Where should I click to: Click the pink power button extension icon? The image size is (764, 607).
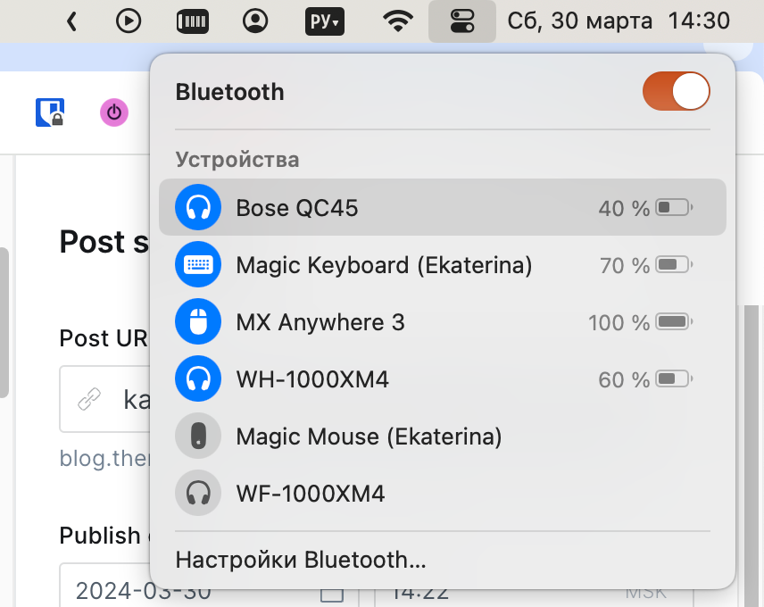pos(114,112)
